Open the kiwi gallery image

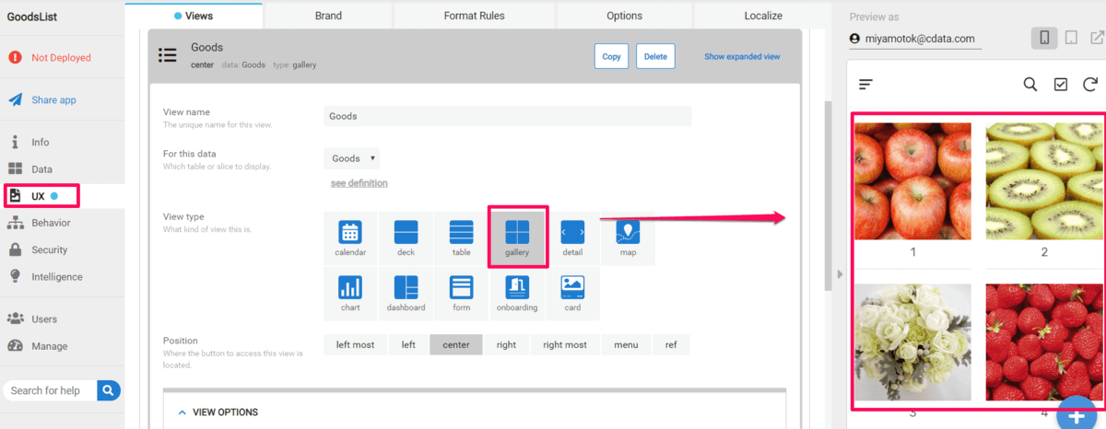click(x=1044, y=181)
